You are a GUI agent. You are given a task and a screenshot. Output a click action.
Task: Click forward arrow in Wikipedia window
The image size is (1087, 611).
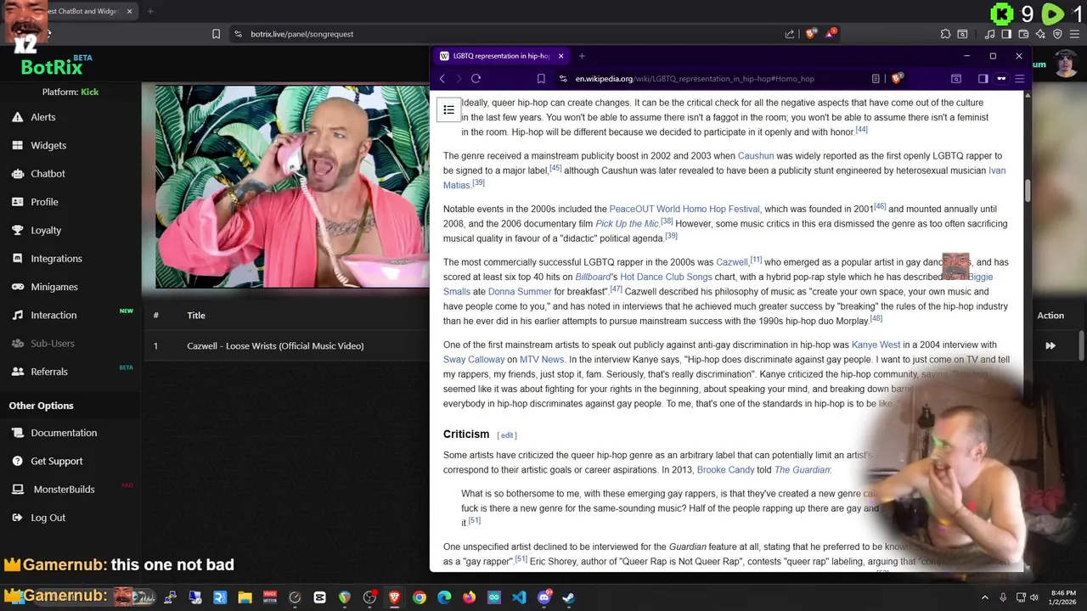tap(459, 79)
